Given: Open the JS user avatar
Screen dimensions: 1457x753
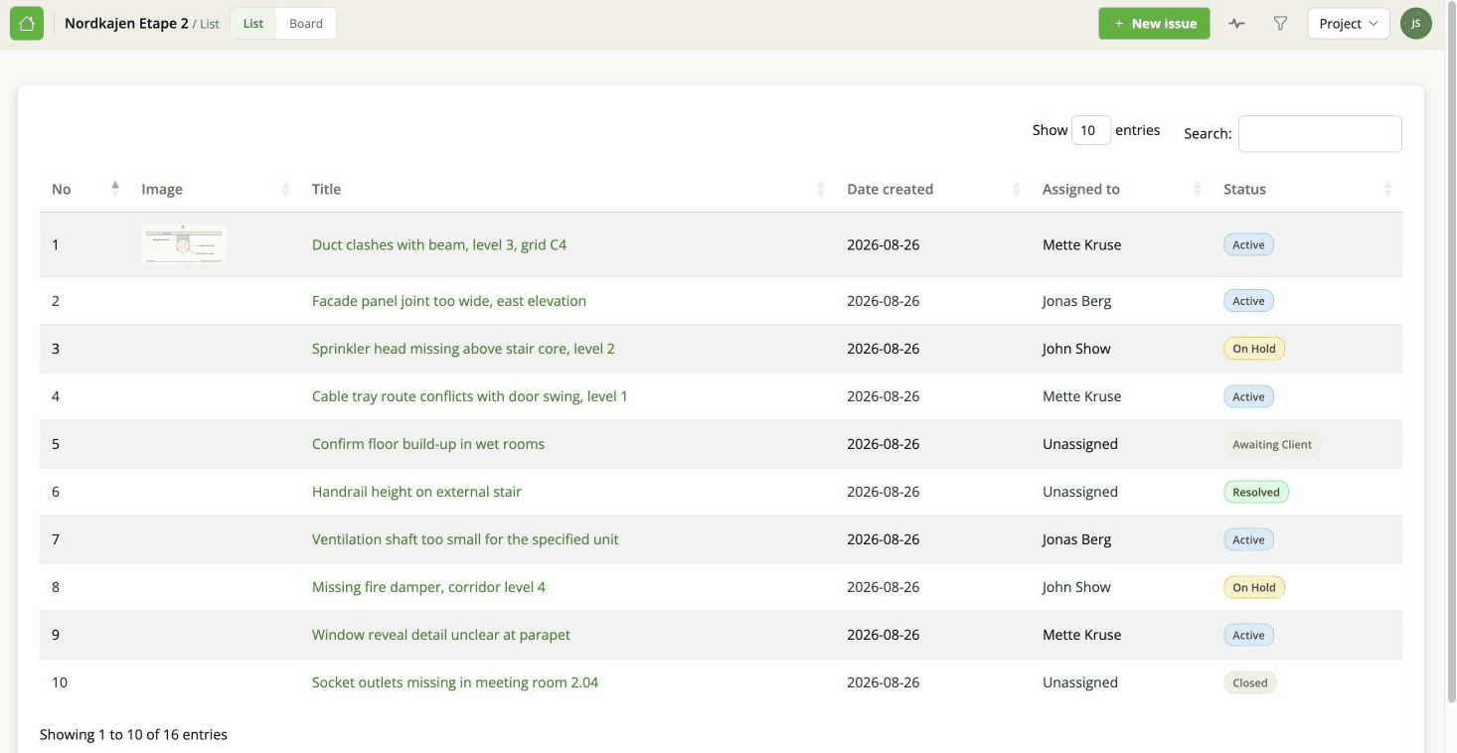Looking at the screenshot, I should coord(1415,24).
